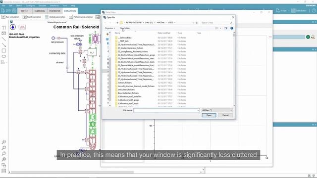Click the red run stats icon in sketch
Viewport: 317px width, 178px height.
coord(22,27)
